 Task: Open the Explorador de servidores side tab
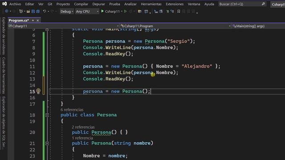pos(4,36)
